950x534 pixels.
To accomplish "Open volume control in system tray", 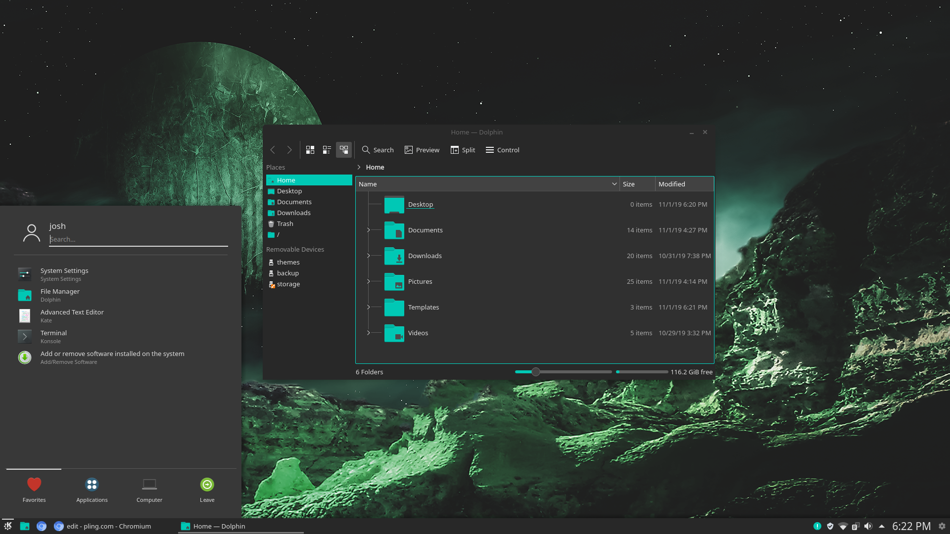I will 868,526.
